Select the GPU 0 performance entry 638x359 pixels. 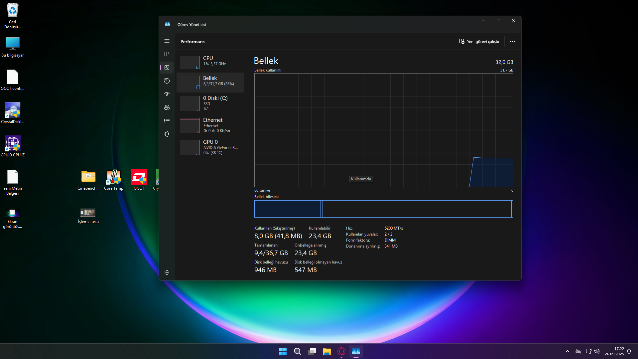(210, 147)
